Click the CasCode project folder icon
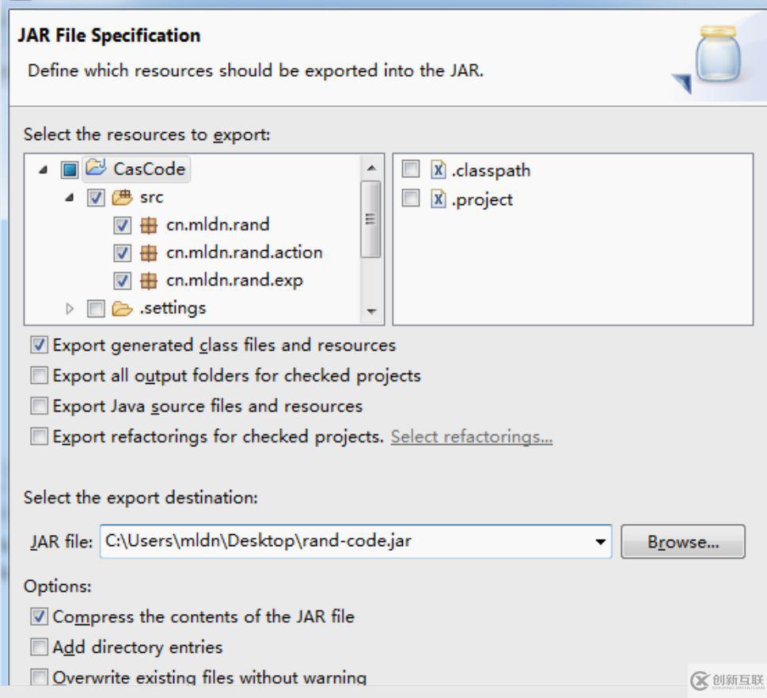767x698 pixels. (x=96, y=169)
